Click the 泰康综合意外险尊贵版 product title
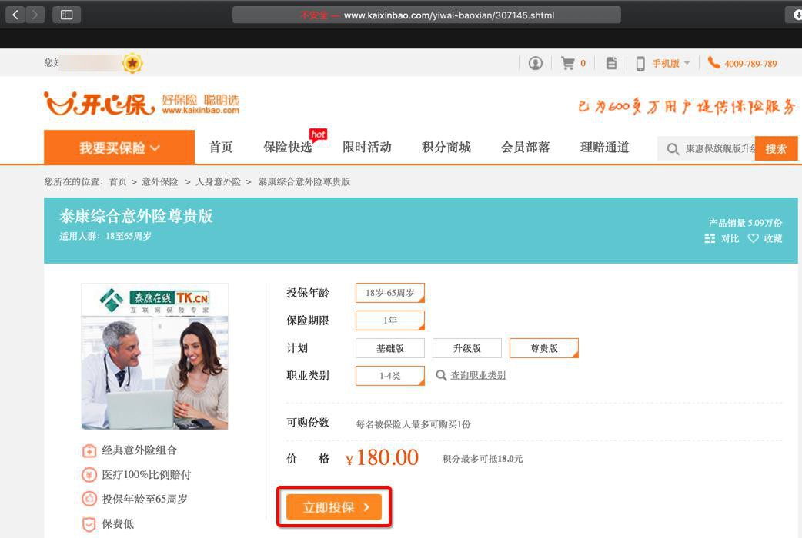Screen dimensions: 802x538 [136, 216]
